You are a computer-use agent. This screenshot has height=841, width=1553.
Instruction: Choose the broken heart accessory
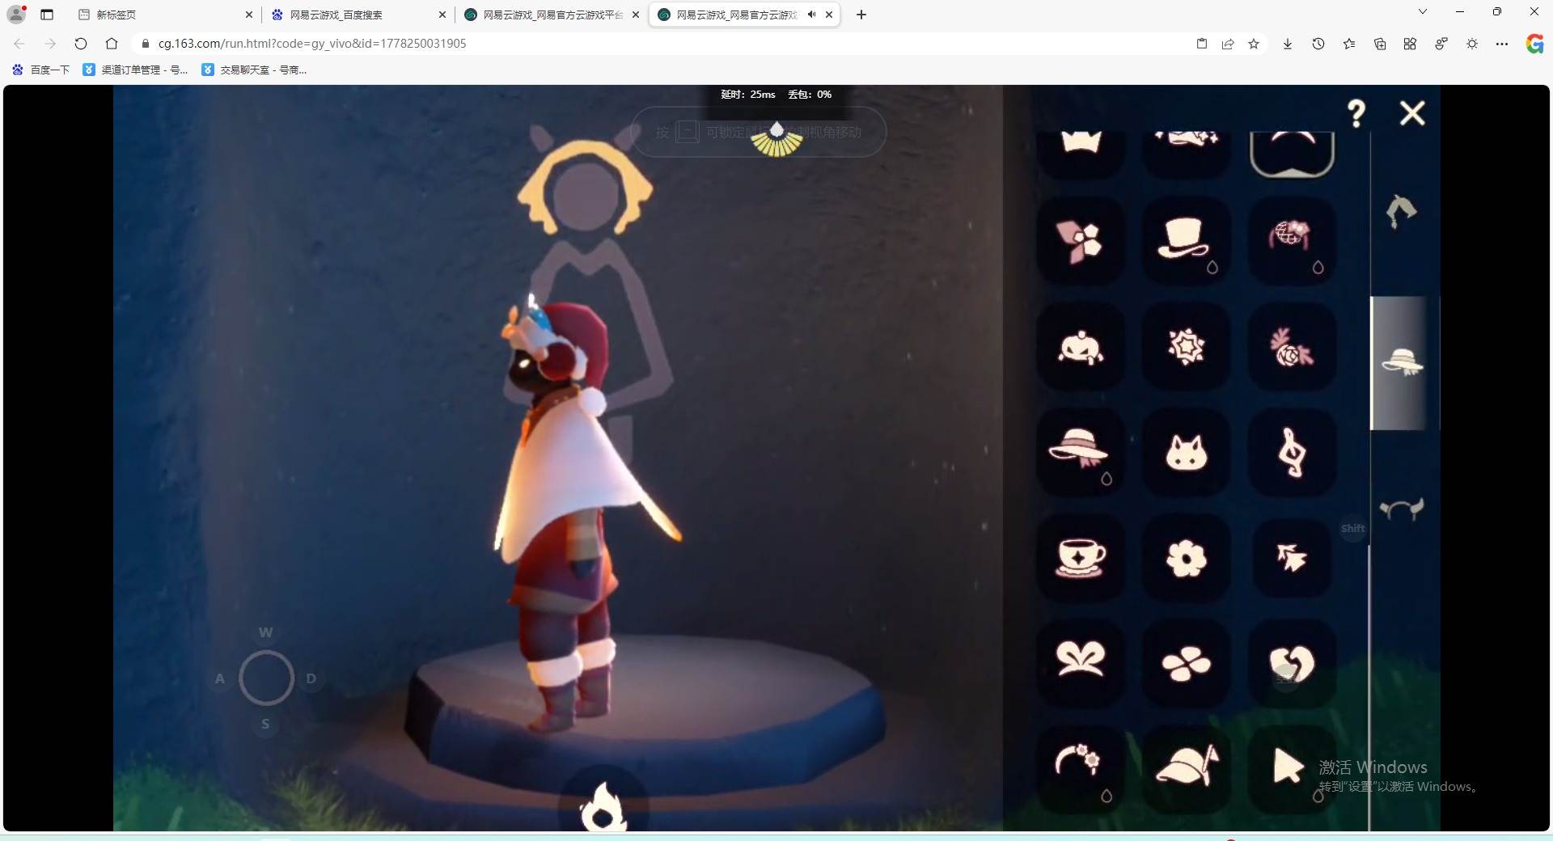[1292, 662]
